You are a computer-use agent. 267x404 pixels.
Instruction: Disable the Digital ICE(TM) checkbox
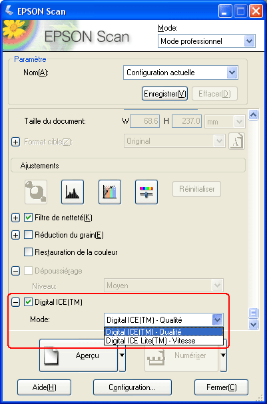tap(28, 302)
